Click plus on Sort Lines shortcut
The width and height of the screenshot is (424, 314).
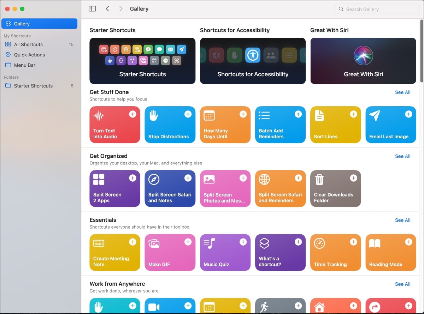tap(353, 114)
